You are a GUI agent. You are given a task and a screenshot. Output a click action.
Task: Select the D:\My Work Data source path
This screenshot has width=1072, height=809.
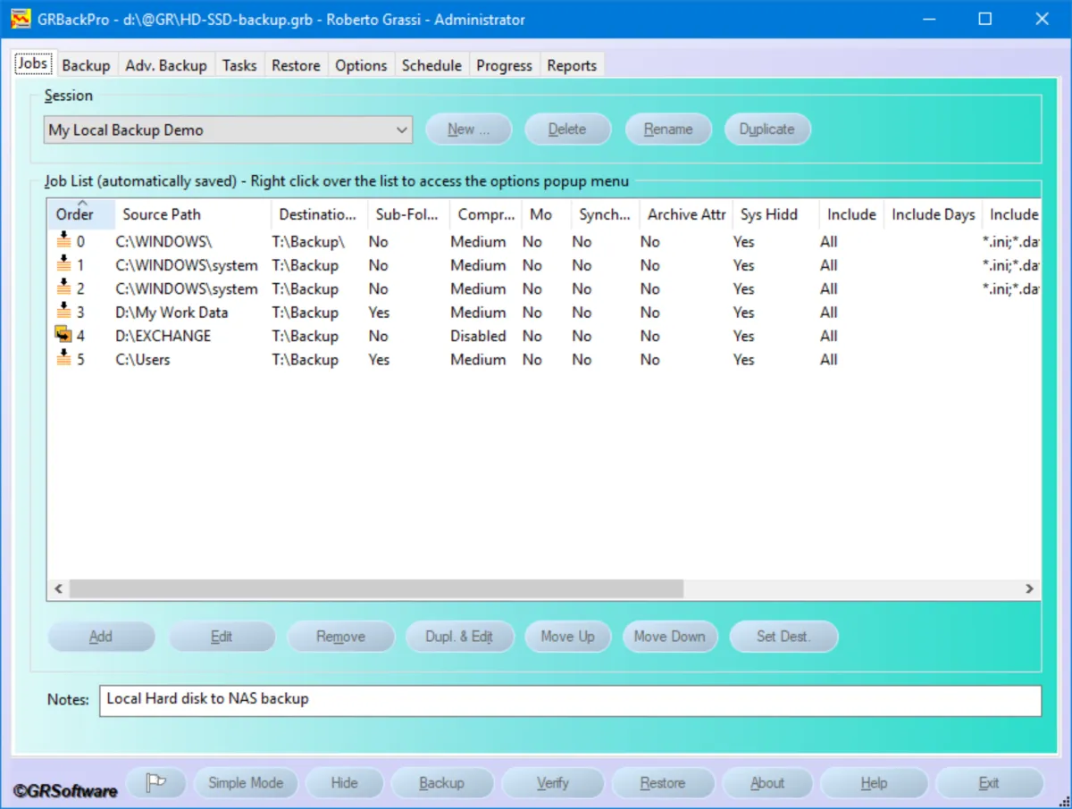pos(172,313)
